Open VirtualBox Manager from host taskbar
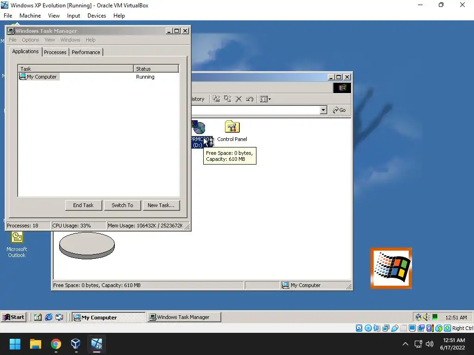This screenshot has width=474, height=355. coord(76,344)
